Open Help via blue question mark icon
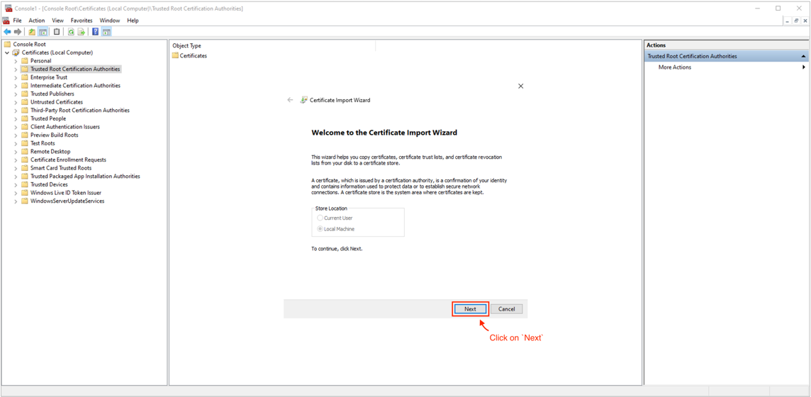 click(95, 32)
